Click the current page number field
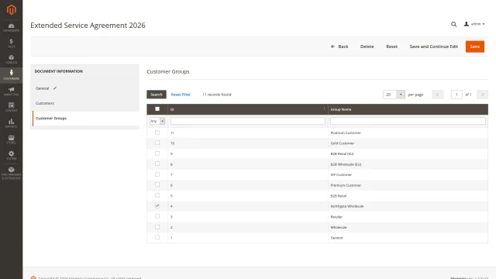Viewport: 496px width, 279px height. pyautogui.click(x=456, y=95)
